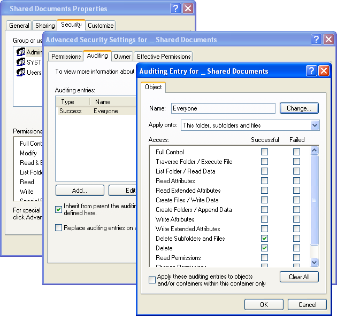337x316 pixels.
Task: Check Successful for Traverse Folder / Execute File
Action: (x=264, y=162)
